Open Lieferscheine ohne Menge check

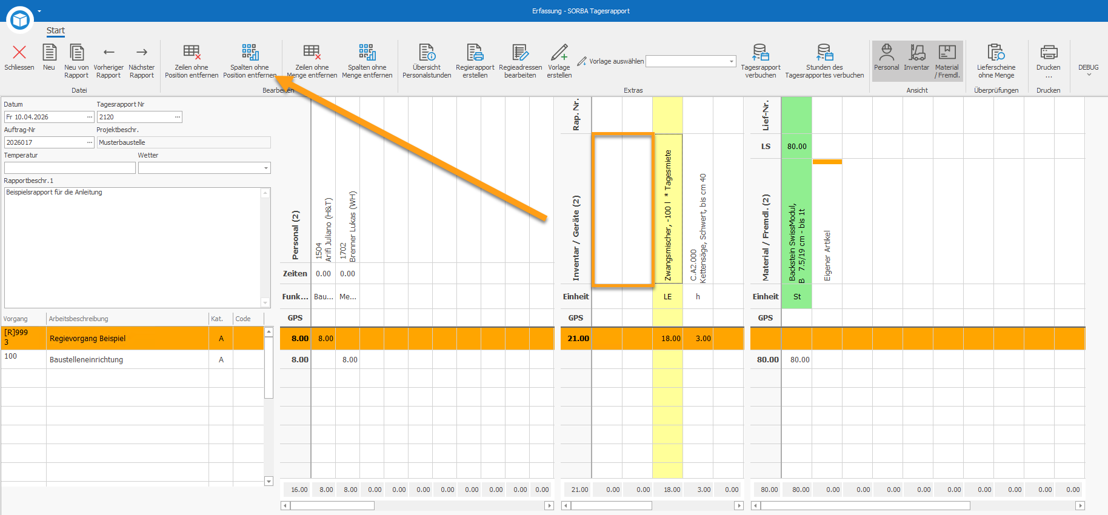tap(996, 60)
